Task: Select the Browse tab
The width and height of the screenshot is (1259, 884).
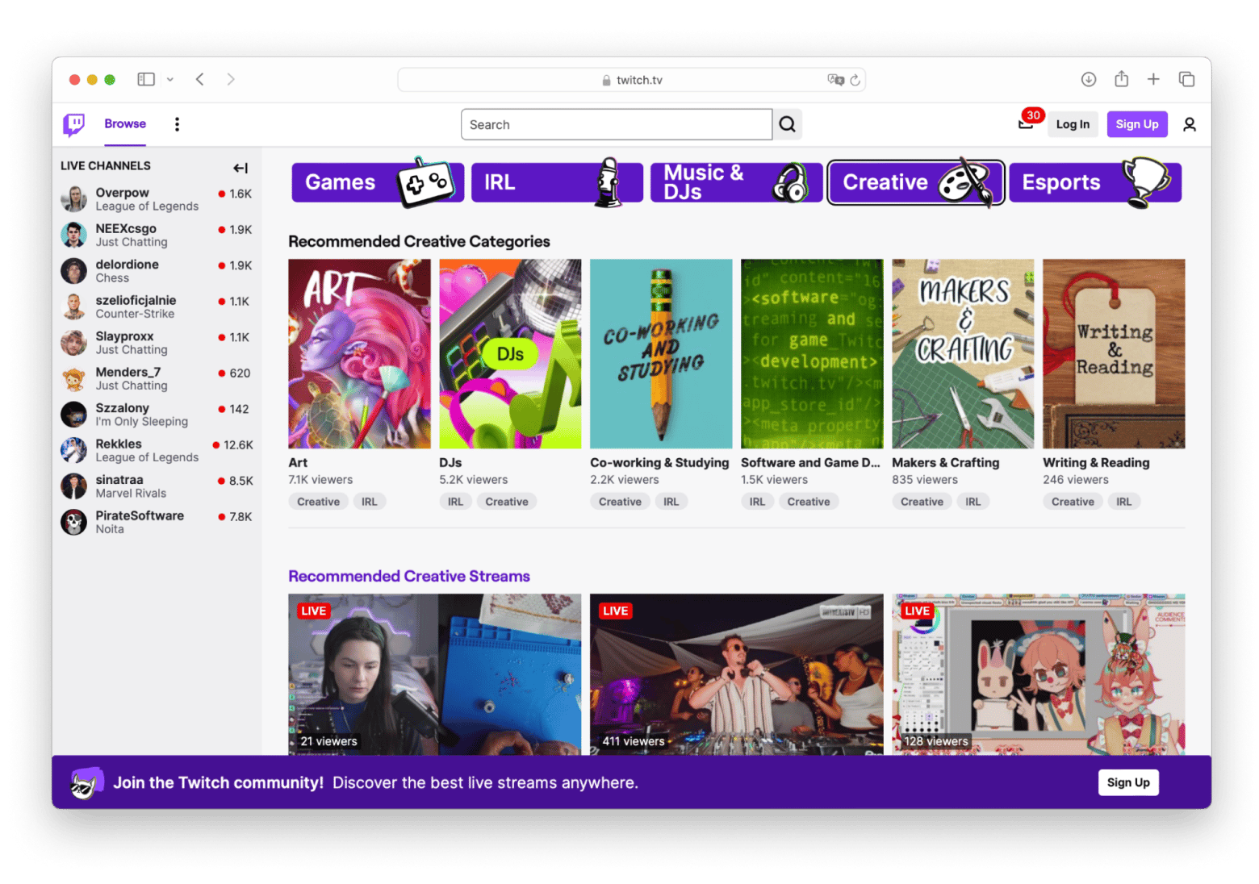Action: coord(125,124)
